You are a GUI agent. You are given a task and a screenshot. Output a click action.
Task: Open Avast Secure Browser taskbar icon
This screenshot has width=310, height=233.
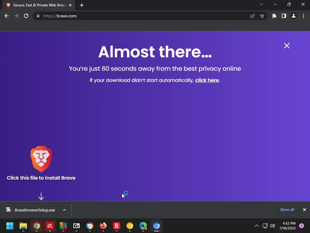90,226
